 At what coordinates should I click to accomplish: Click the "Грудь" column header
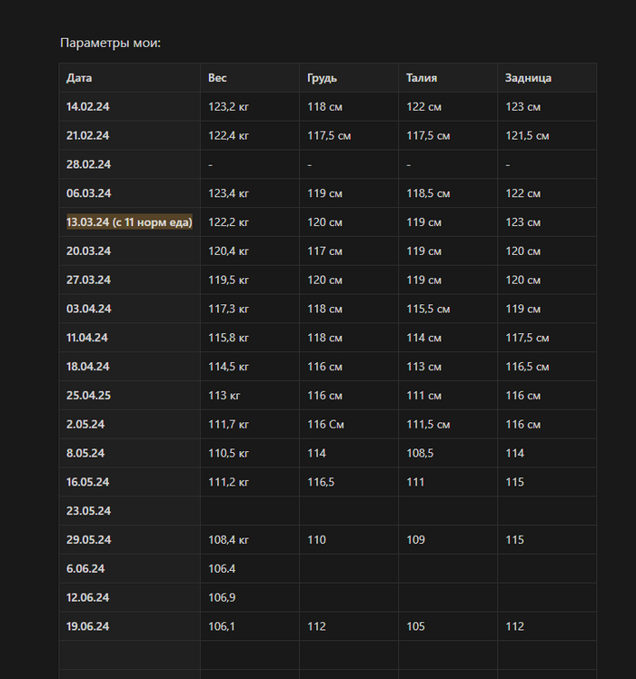[323, 78]
